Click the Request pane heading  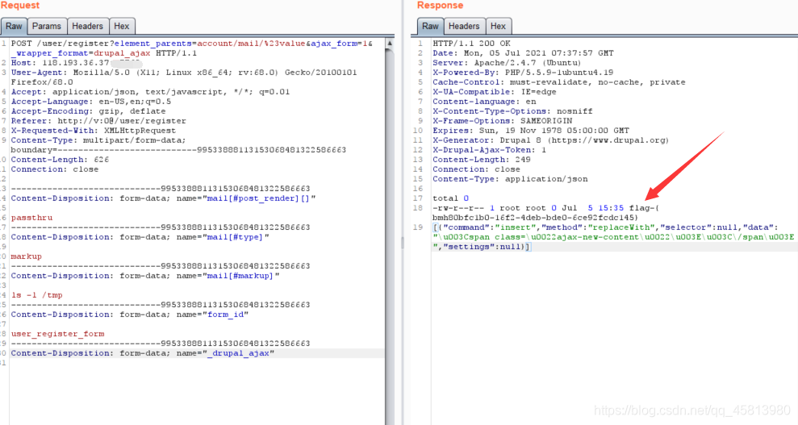pos(20,5)
